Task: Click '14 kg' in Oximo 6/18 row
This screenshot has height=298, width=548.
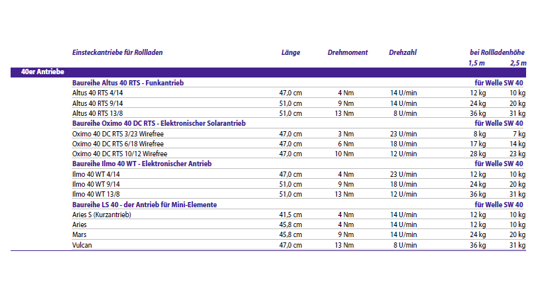Action: pyautogui.click(x=517, y=144)
